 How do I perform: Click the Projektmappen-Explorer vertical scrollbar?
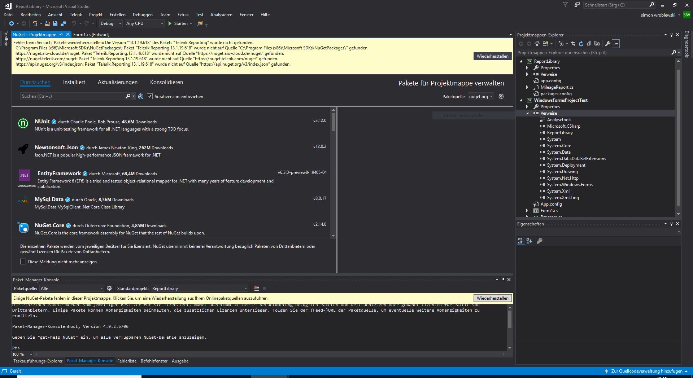click(678, 137)
